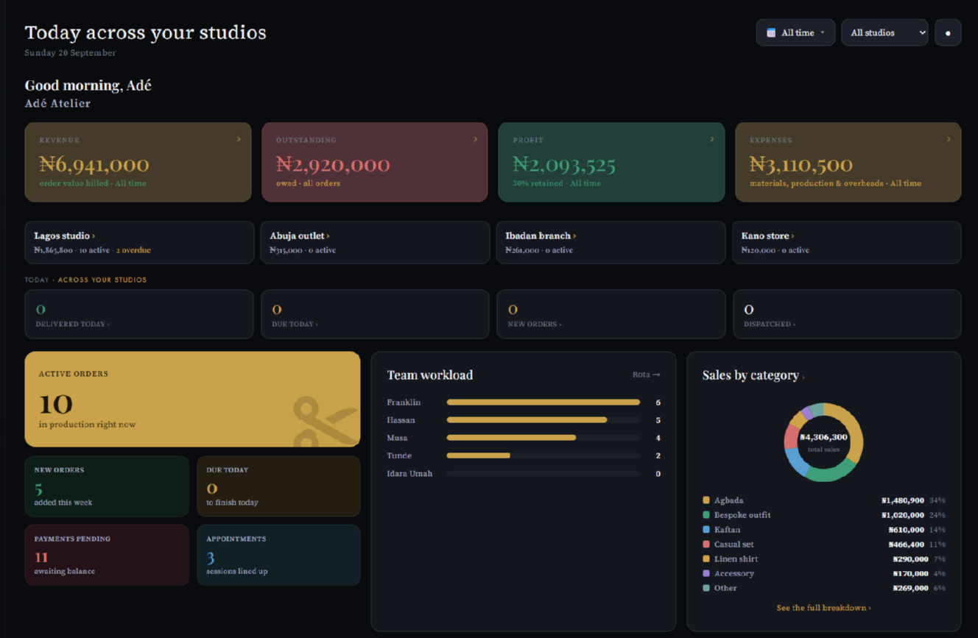Open the Due Today to finish today tile
Viewport: 978px width, 638px height.
click(x=278, y=486)
